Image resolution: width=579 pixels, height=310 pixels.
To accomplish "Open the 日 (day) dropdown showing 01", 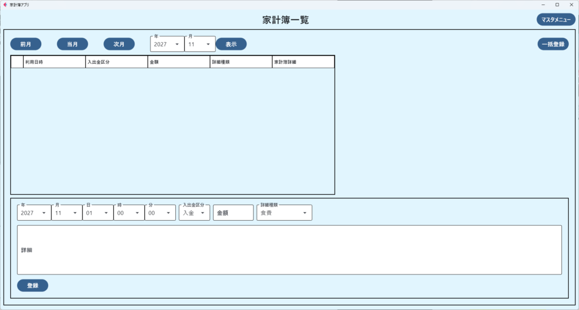I will point(97,213).
